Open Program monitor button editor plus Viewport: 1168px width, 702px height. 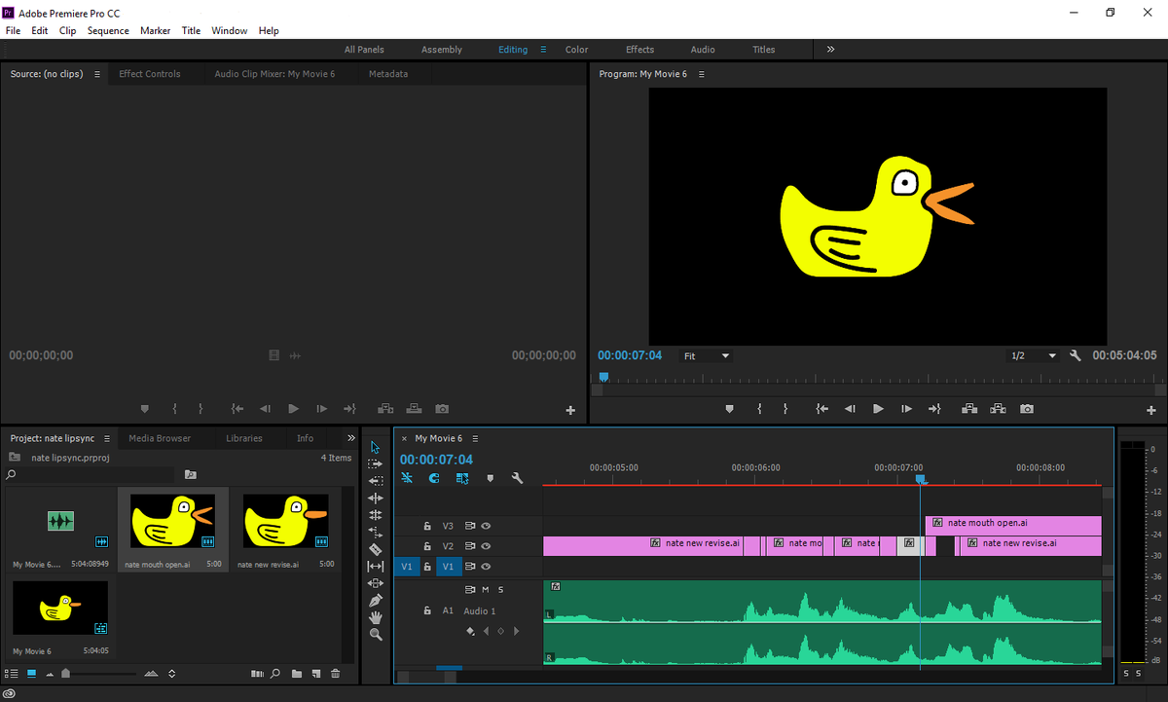1151,410
